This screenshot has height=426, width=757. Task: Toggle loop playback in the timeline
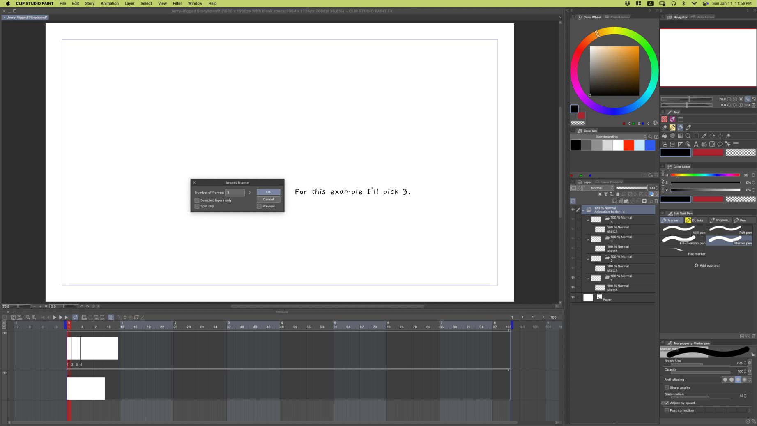(x=75, y=318)
